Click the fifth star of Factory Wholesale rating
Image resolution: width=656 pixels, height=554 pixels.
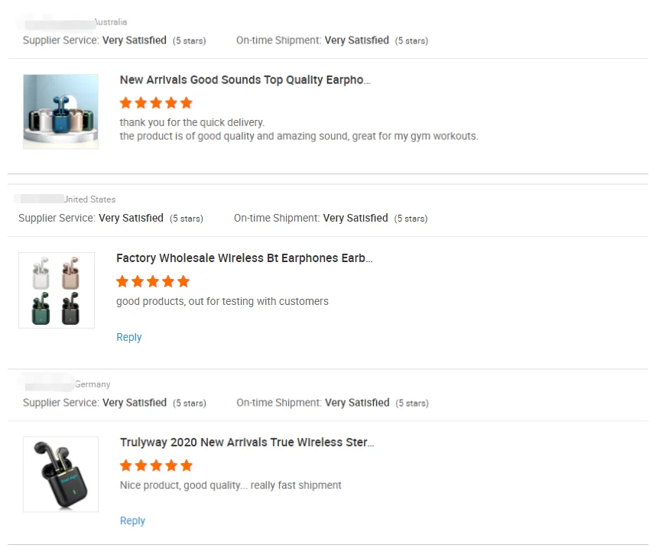[183, 281]
